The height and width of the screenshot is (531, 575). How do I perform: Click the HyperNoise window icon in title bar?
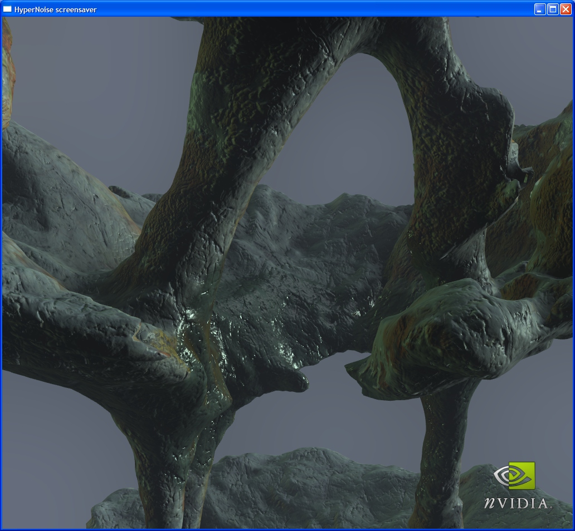point(8,9)
